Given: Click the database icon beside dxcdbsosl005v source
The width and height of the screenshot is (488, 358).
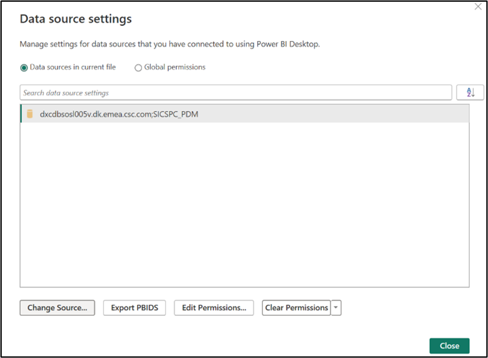Looking at the screenshot, I should click(x=30, y=114).
